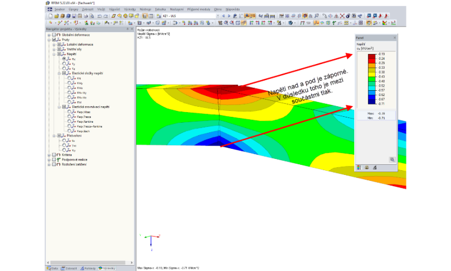Expand the Vnitřní síly node
The height and width of the screenshot is (271, 451).
click(x=54, y=49)
